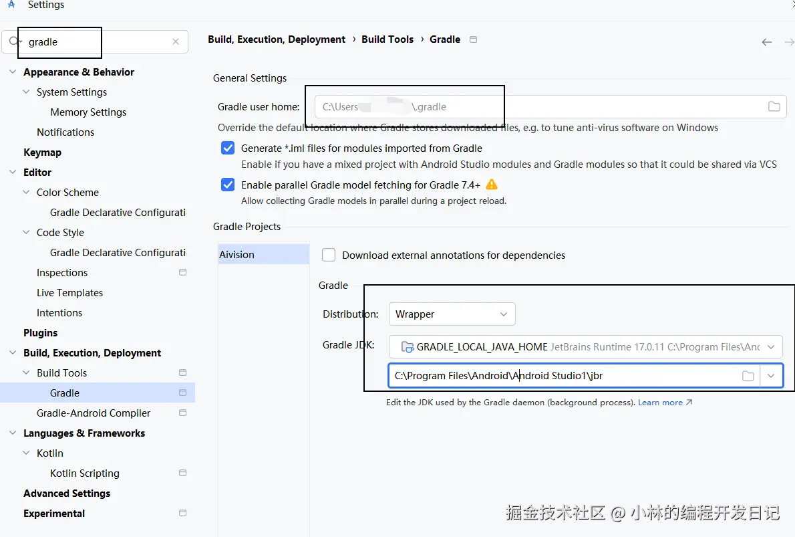Viewport: 795px width, 537px height.
Task: Open Intentions settings
Action: 59,313
